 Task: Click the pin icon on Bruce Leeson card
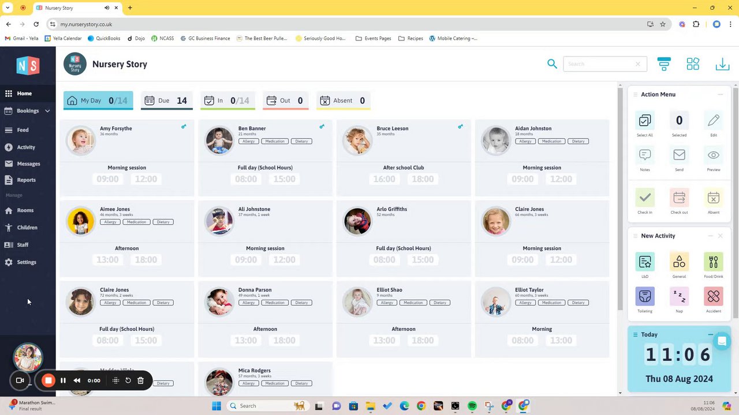[x=461, y=127]
